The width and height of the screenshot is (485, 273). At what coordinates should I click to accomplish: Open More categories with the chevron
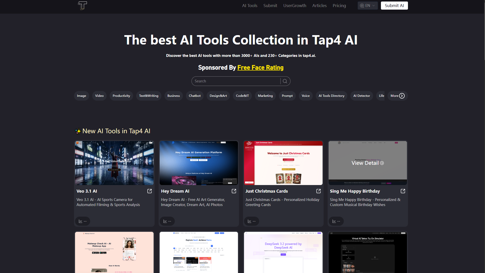pyautogui.click(x=401, y=96)
